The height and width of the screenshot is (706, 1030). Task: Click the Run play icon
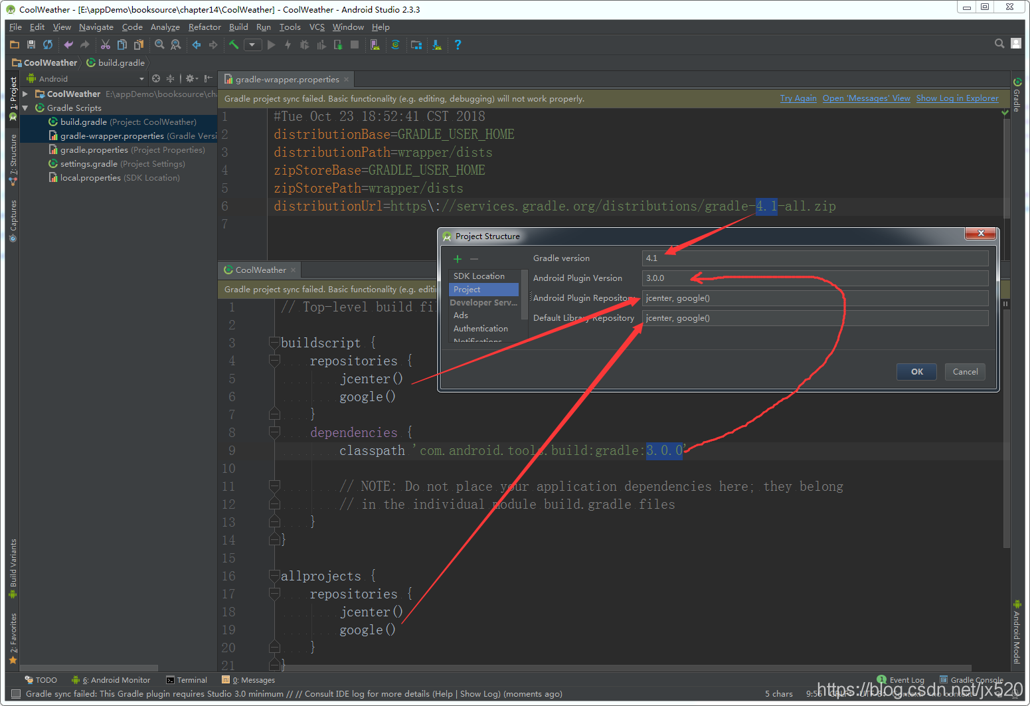(271, 44)
